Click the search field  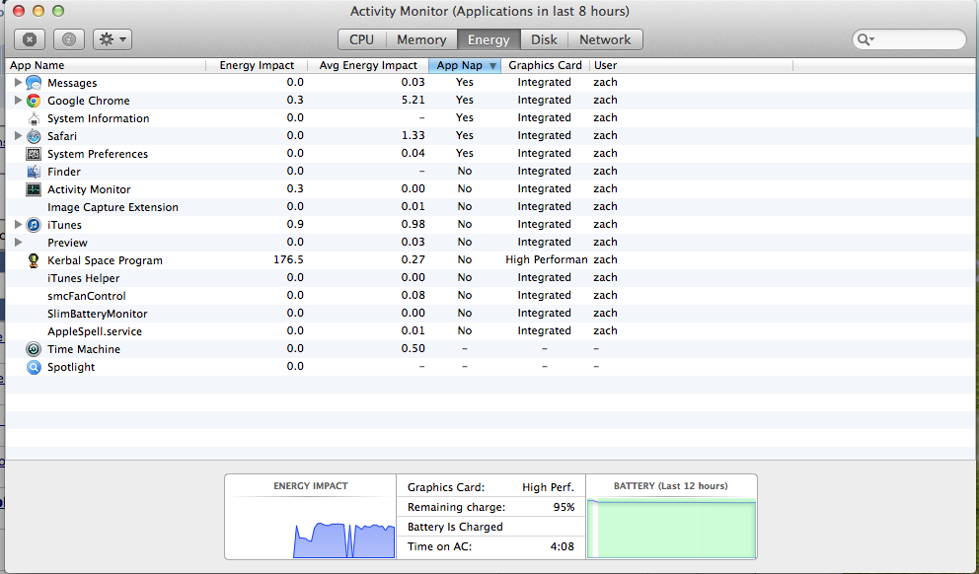(909, 39)
